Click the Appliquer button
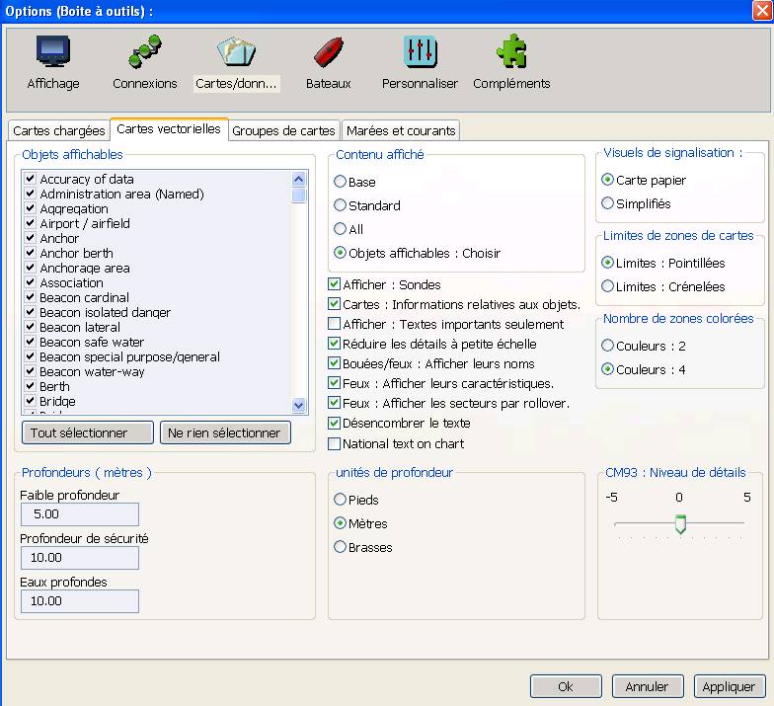The width and height of the screenshot is (774, 706). coord(730,686)
